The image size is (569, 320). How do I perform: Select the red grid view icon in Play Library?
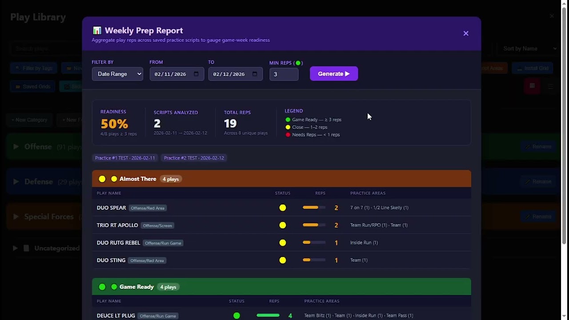(x=532, y=86)
